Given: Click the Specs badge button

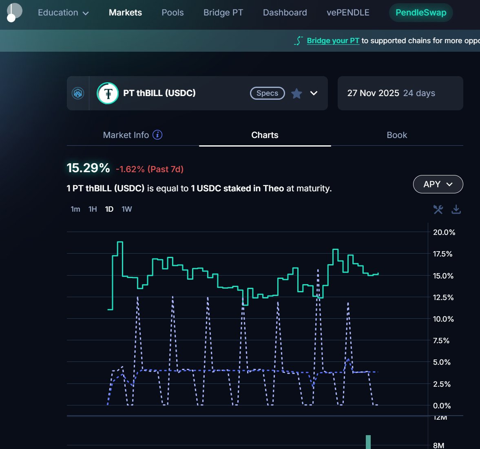Looking at the screenshot, I should tap(267, 93).
